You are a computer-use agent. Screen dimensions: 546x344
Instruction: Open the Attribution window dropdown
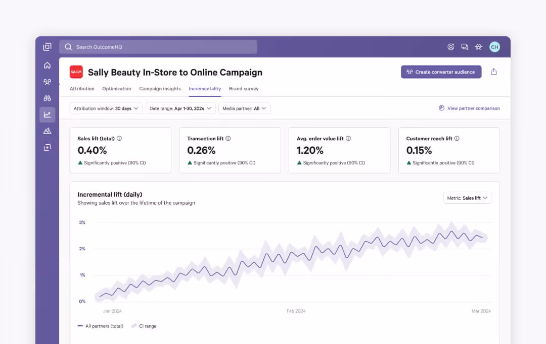(106, 108)
